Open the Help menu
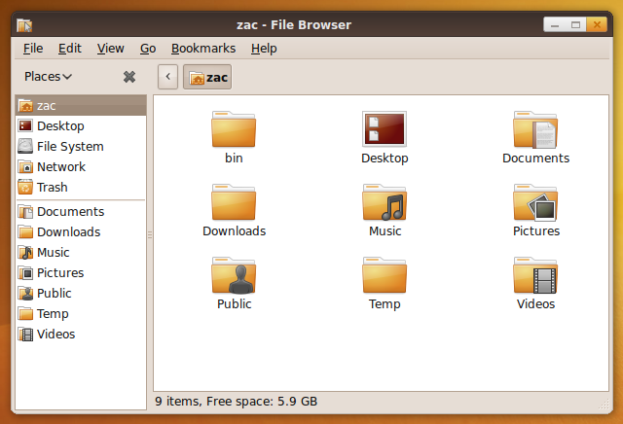The image size is (623, 424). point(264,49)
